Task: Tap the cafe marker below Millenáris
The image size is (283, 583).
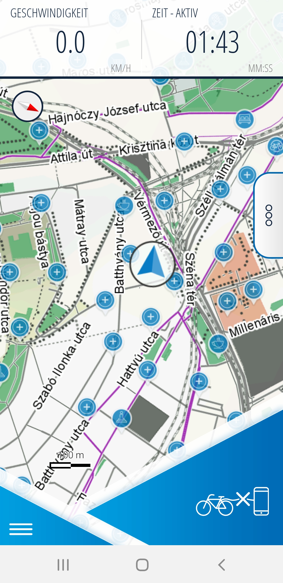Action: coord(218,343)
